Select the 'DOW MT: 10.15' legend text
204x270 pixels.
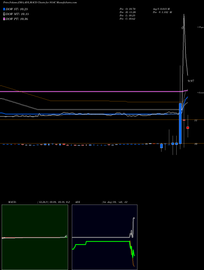click(x=17, y=14)
